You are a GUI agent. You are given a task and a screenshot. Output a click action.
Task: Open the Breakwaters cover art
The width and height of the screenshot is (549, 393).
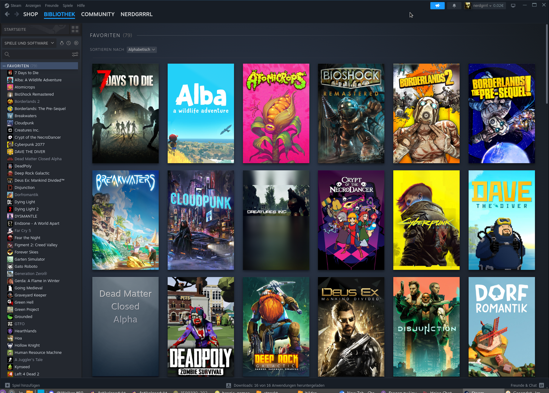click(126, 220)
